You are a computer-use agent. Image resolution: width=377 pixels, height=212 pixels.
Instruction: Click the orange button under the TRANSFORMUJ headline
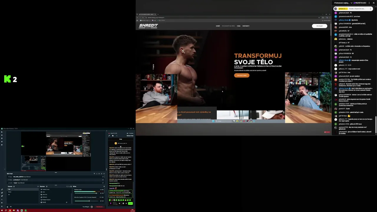242,75
